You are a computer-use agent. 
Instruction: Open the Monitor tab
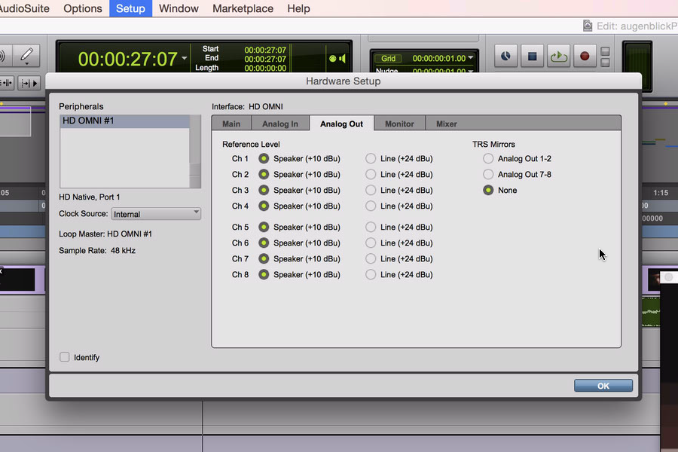(399, 124)
